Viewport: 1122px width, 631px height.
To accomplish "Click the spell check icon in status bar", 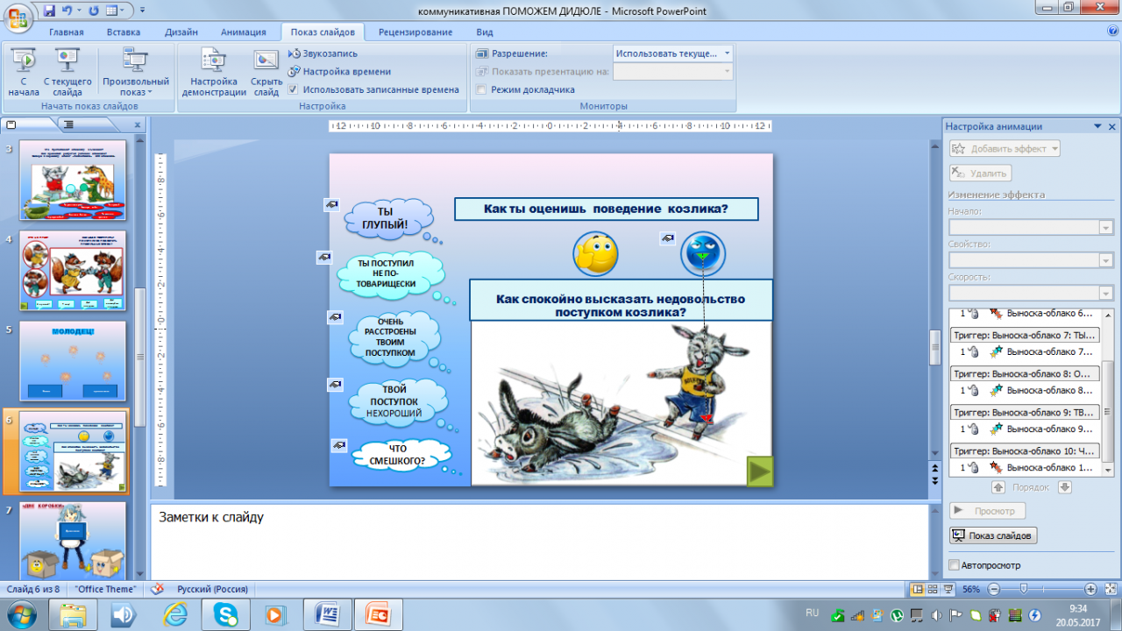I will click(158, 589).
